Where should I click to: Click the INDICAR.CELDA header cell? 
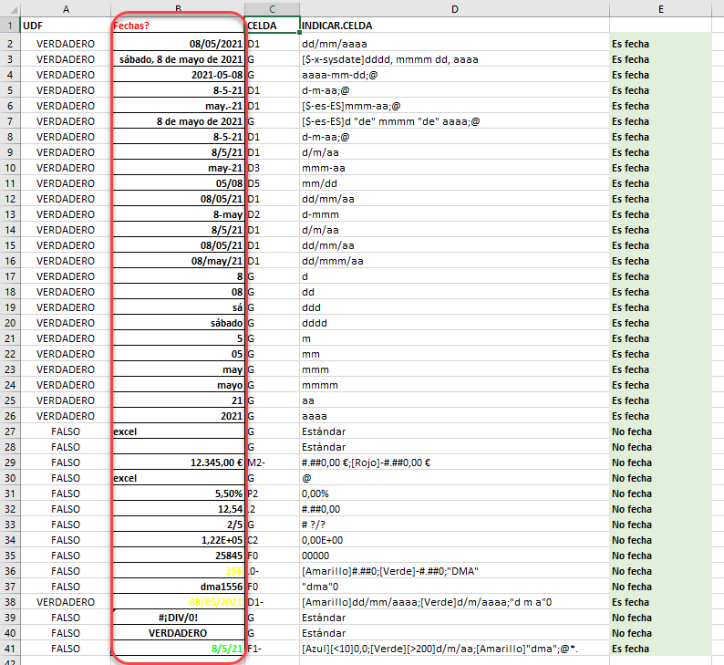click(455, 26)
